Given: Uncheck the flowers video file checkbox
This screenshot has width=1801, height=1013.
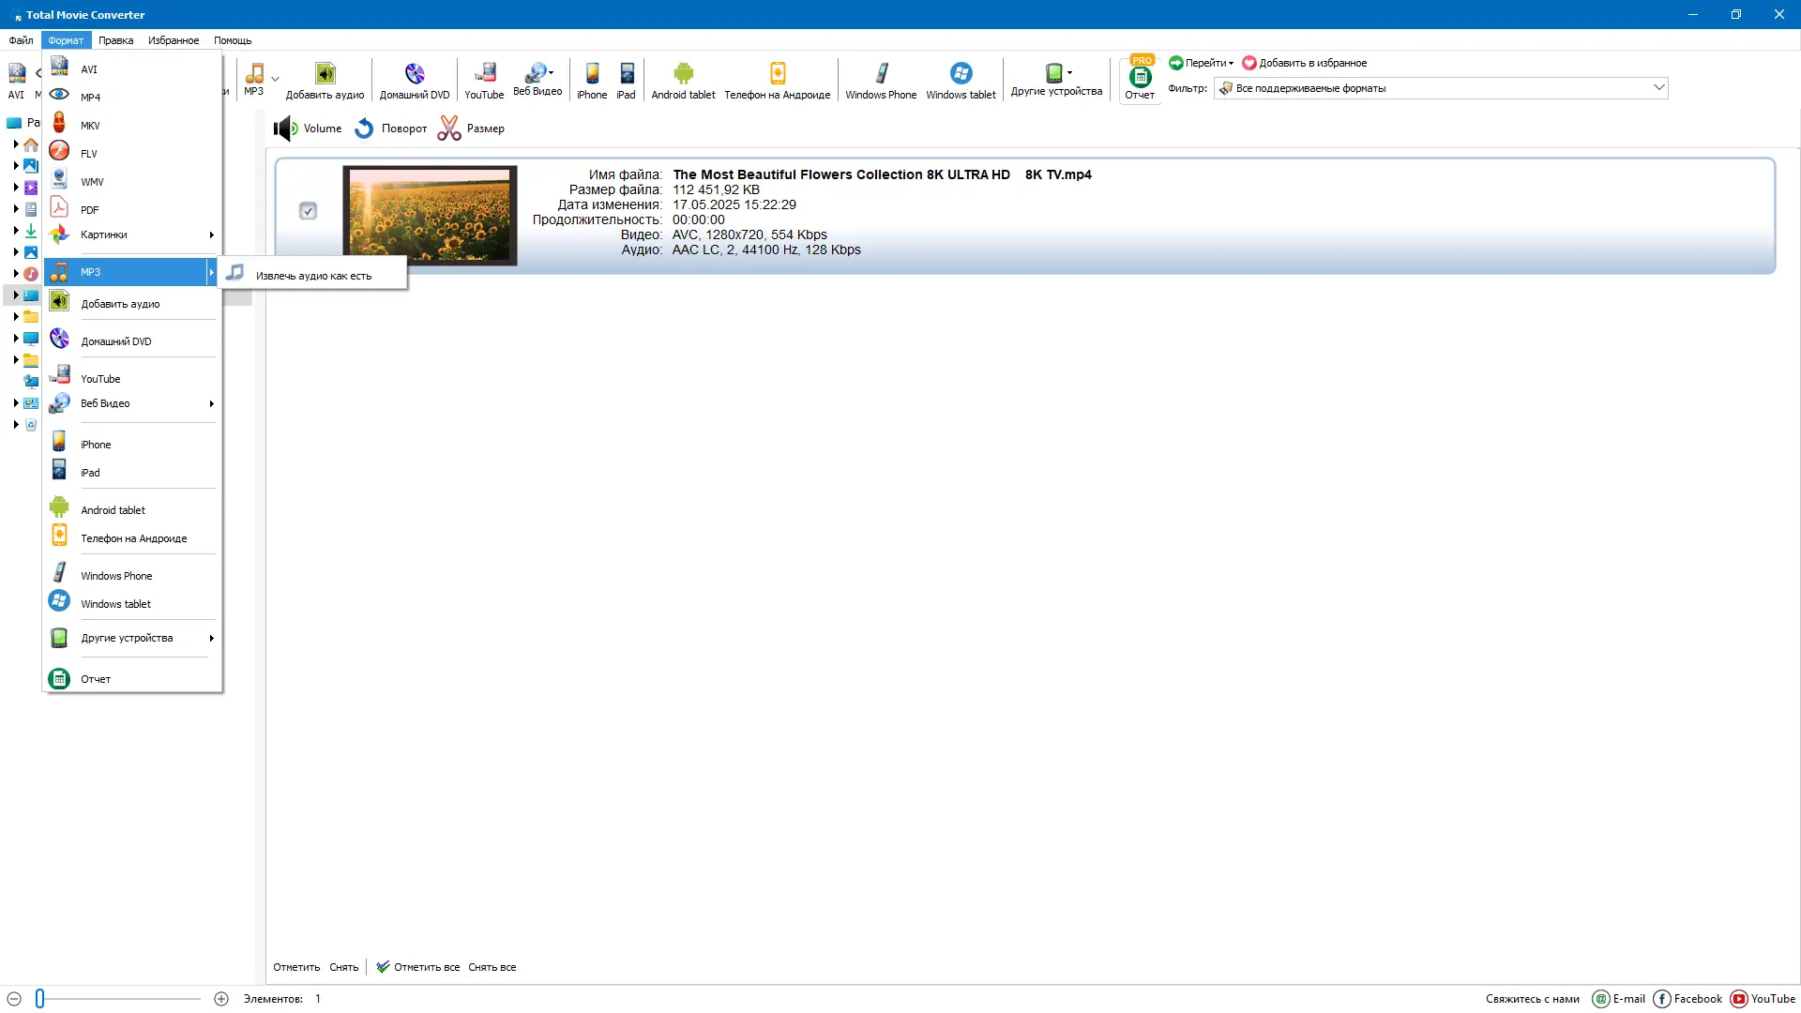Looking at the screenshot, I should click(308, 211).
